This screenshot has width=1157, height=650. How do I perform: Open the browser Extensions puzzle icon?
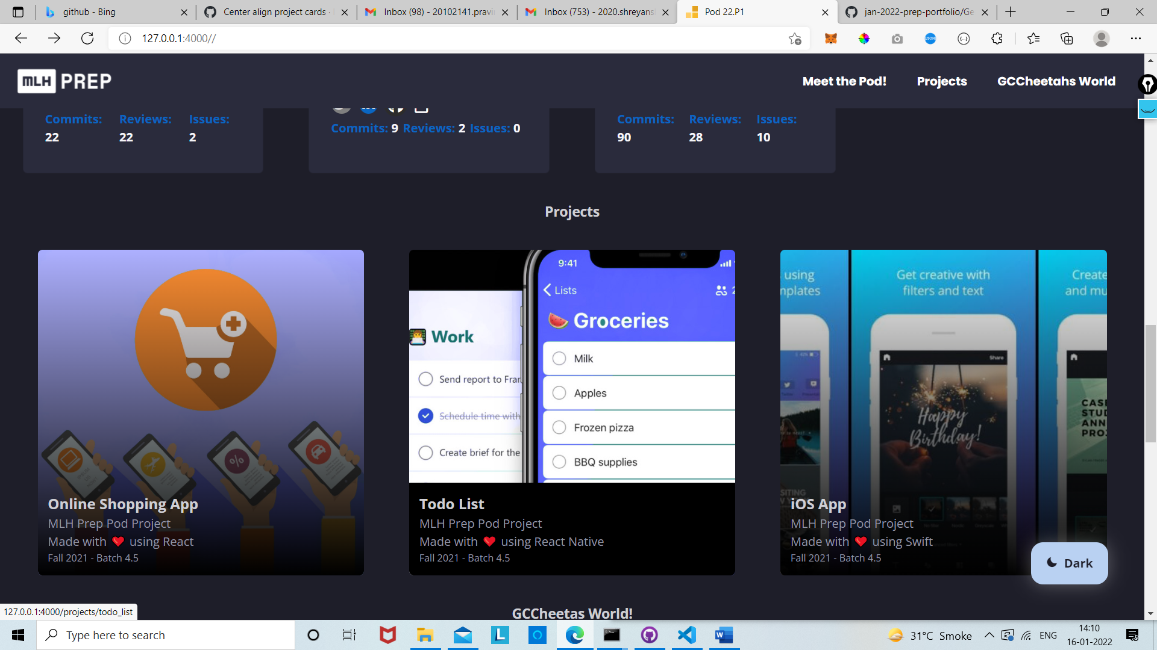coord(997,39)
